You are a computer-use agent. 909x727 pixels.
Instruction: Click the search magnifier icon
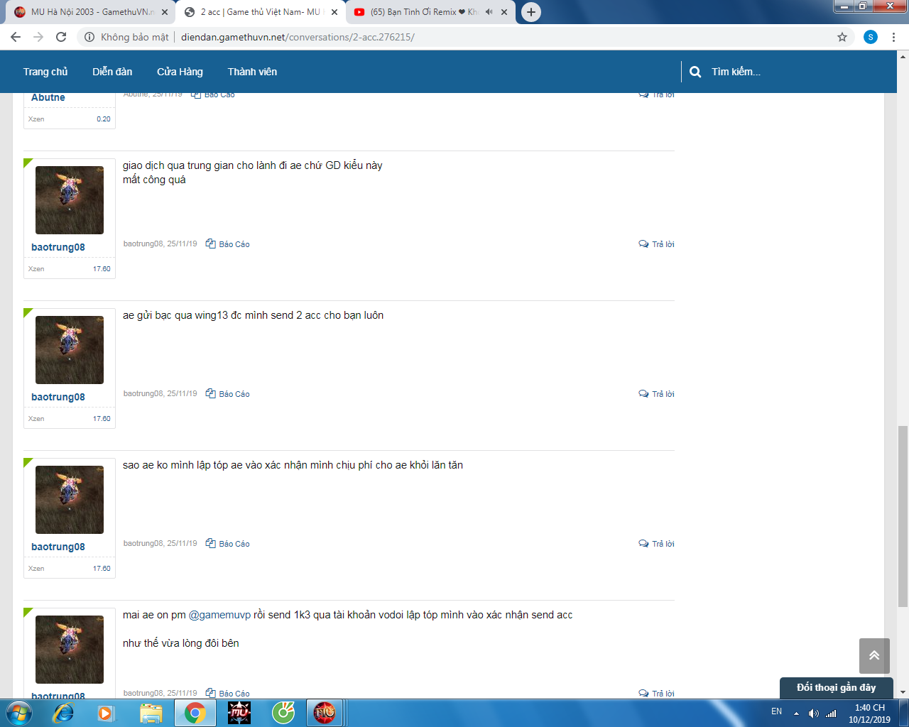pyautogui.click(x=695, y=72)
